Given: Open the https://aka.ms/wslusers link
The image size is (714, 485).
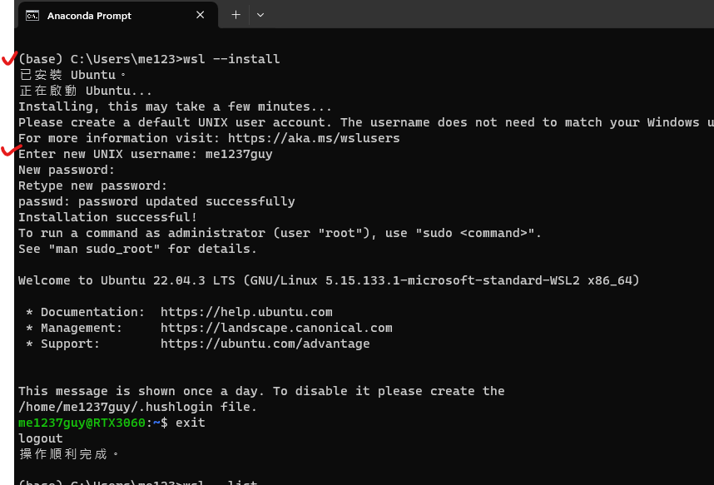Looking at the screenshot, I should tap(314, 138).
